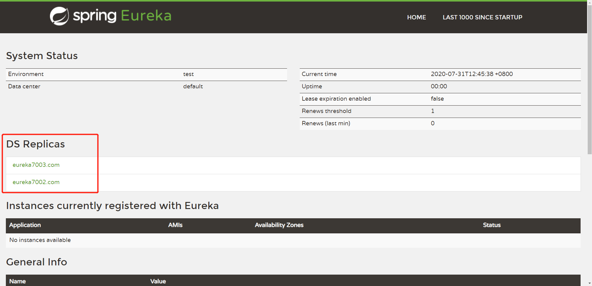Click the No instances available row

[x=40, y=240]
